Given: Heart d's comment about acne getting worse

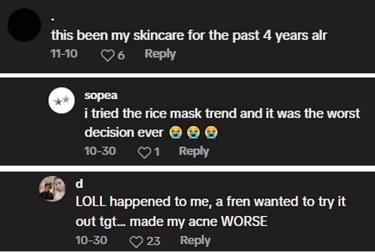Looking at the screenshot, I should (136, 241).
